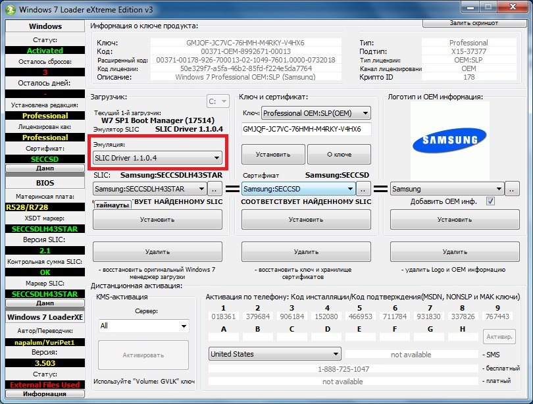Click the SLIC checksum 'OK' value
Screen dimensions: 533x404
[45, 272]
